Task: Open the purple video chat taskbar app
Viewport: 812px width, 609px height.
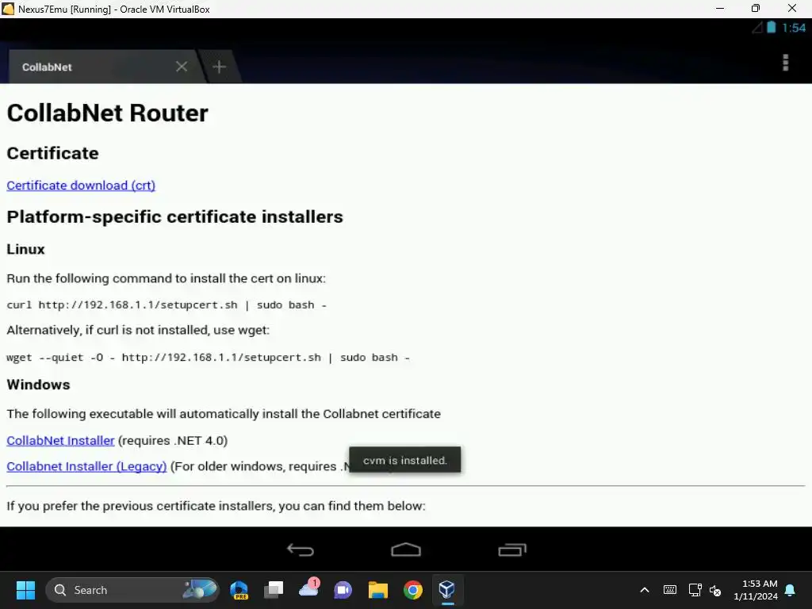Action: pos(343,590)
